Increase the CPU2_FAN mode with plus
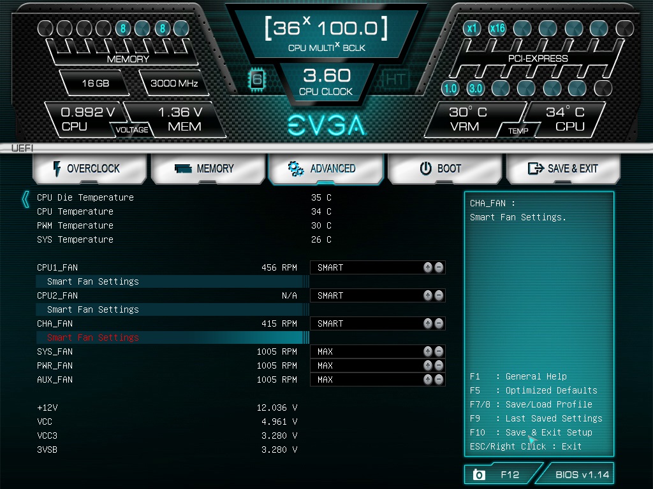The image size is (653, 489). pyautogui.click(x=428, y=295)
